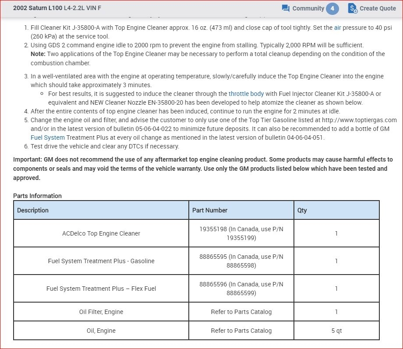Click the Community chat bubble icon
Screen dimensions: 403x349
[x=286, y=8]
